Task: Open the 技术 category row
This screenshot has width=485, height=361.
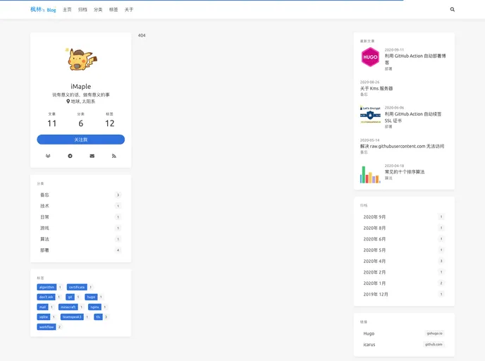Action: tap(81, 206)
